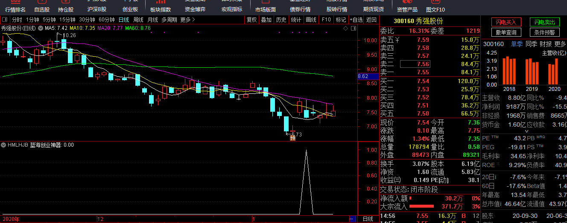Click the diamond icon at chart top-right
567x223 pixels.
pos(345,28)
